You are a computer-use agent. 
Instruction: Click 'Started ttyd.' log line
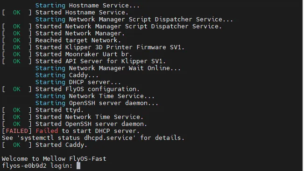59,110
